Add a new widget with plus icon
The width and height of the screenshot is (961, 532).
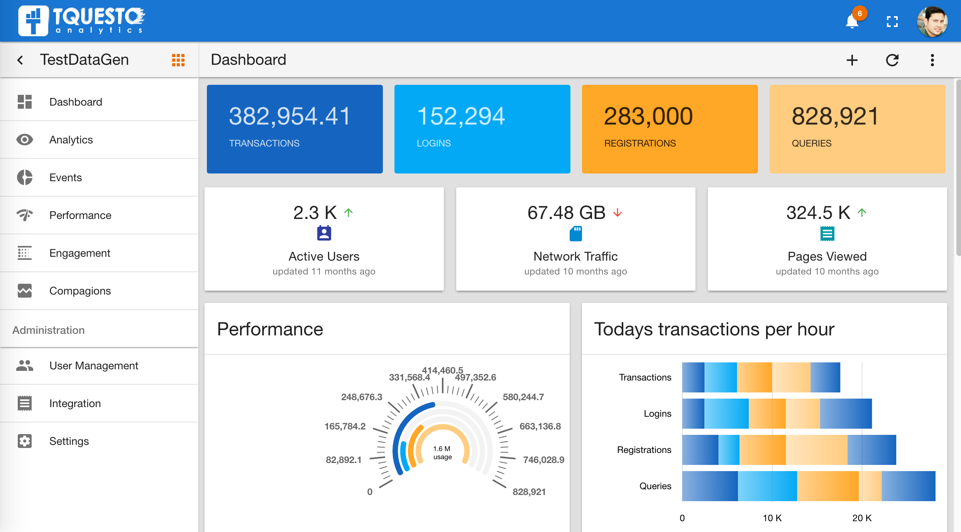(852, 60)
